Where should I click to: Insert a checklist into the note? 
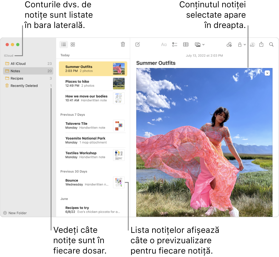(x=175, y=44)
